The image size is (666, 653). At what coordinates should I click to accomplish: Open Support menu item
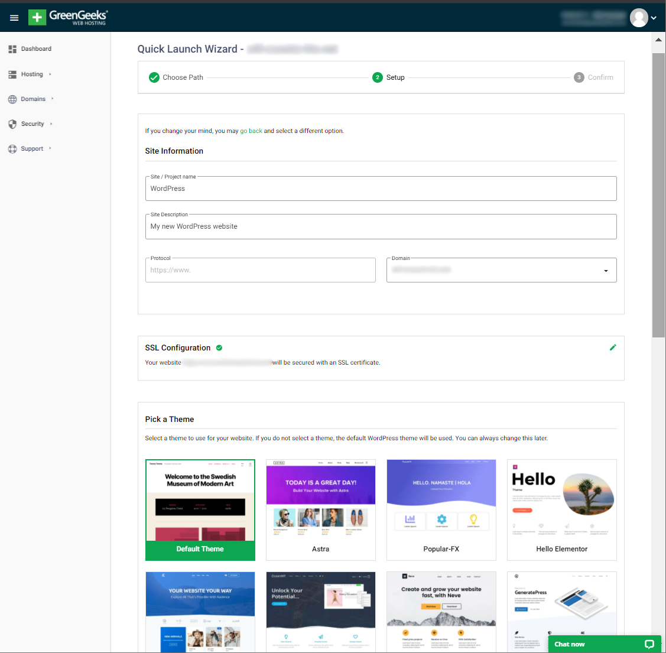[x=32, y=149]
